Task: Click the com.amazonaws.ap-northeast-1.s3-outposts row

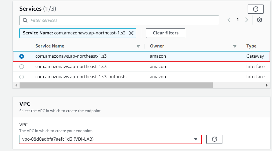Action: tap(81, 77)
